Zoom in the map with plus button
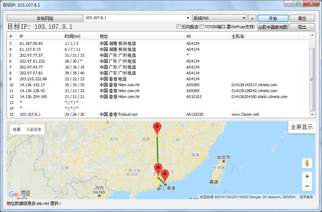Image resolution: width=322 pixels, height=212 pixels. click(307, 176)
